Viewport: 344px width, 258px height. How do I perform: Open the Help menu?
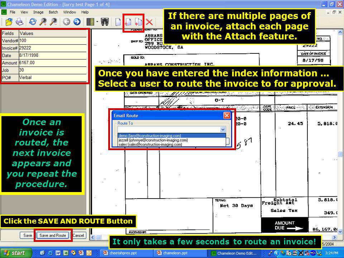pyautogui.click(x=85, y=12)
